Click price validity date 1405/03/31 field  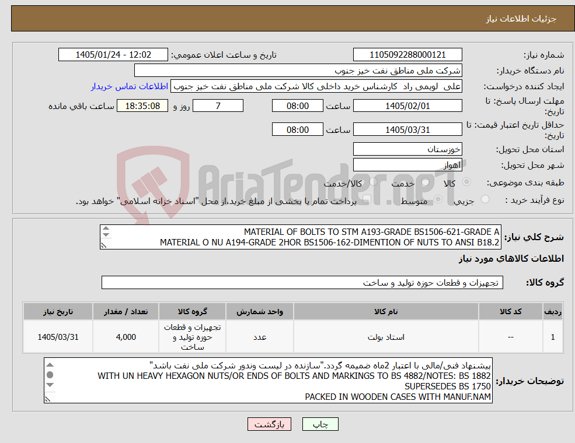tap(407, 129)
